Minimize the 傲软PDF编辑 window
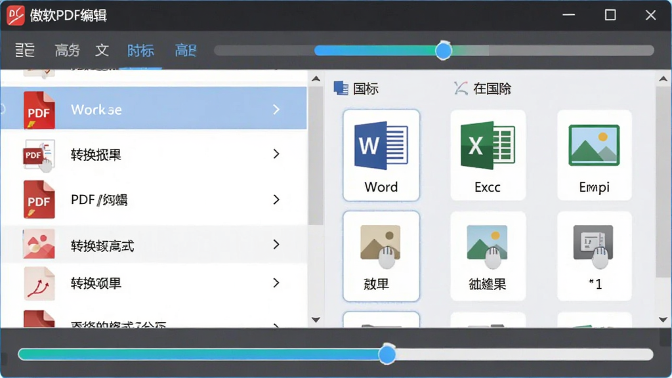 (x=569, y=15)
